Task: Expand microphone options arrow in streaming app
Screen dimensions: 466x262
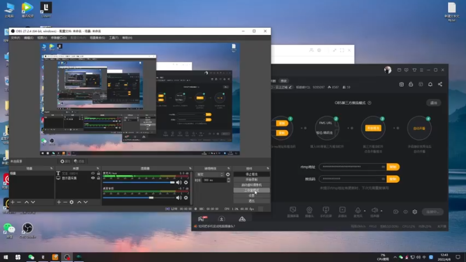Action: (x=365, y=211)
